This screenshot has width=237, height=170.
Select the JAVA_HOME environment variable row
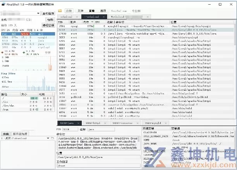pyautogui.click(x=188, y=144)
